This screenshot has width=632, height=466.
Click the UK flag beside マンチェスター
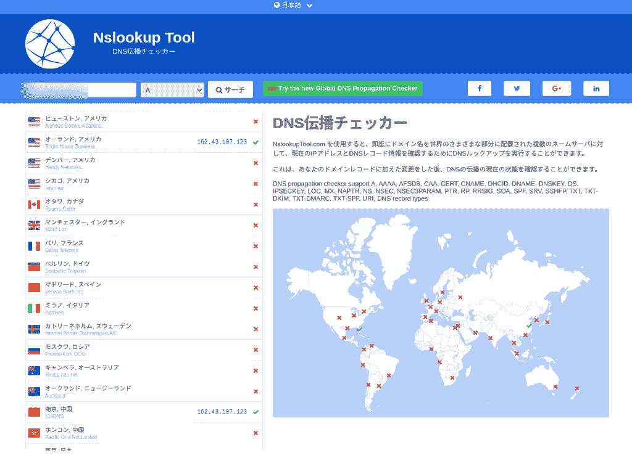[35, 226]
